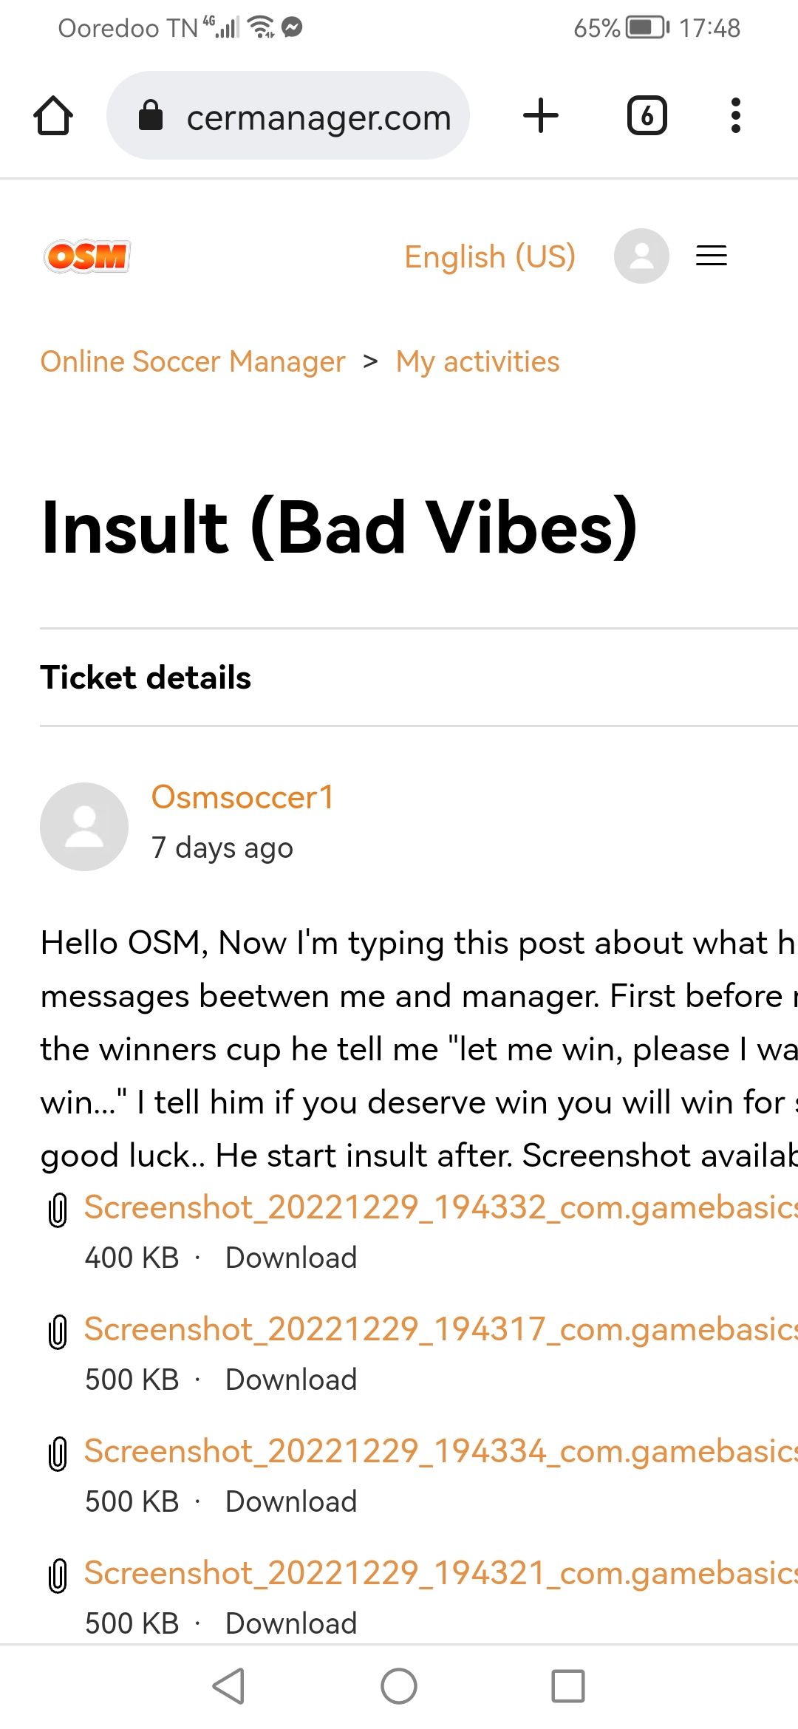Open Screenshot_20221229_194317 attachment

tap(441, 1329)
